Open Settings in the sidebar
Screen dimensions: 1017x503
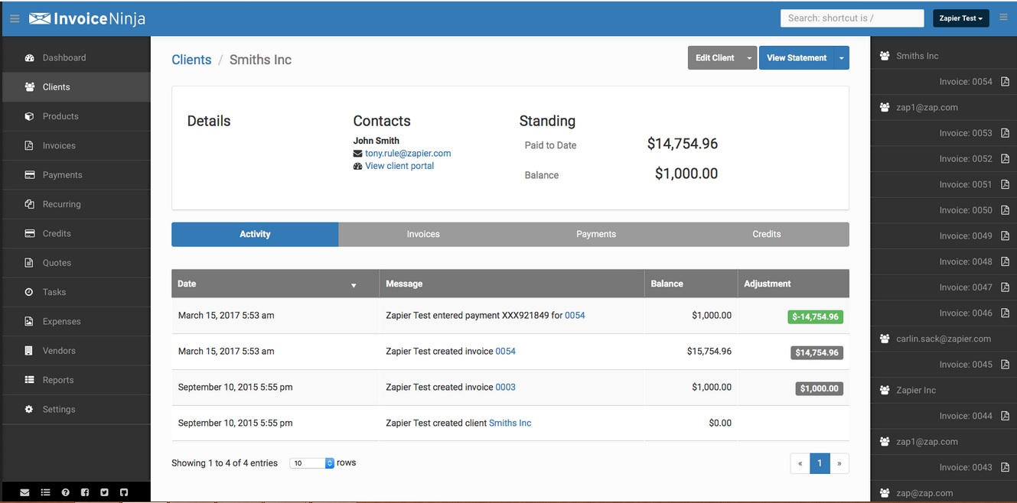point(76,410)
